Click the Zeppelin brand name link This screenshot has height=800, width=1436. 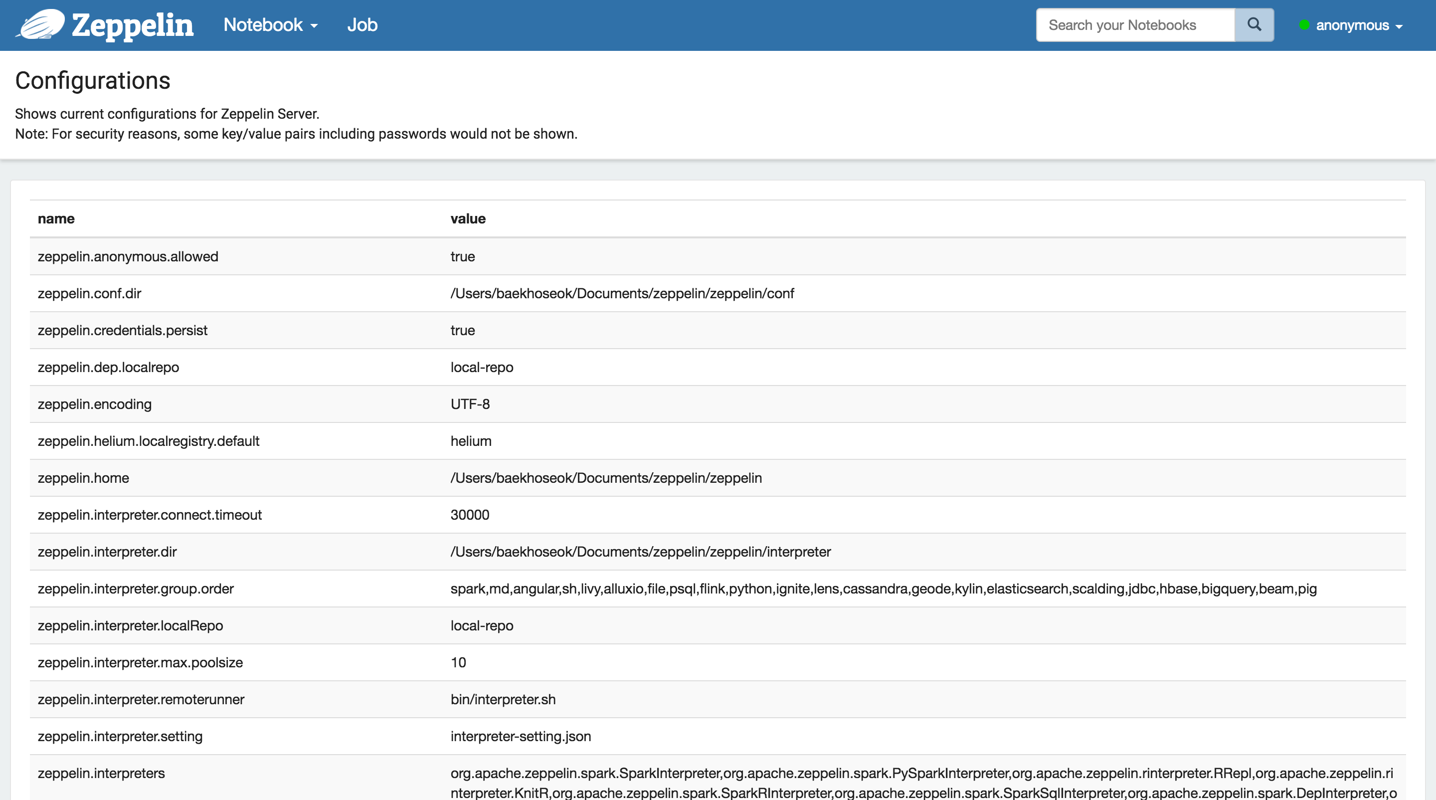(133, 25)
